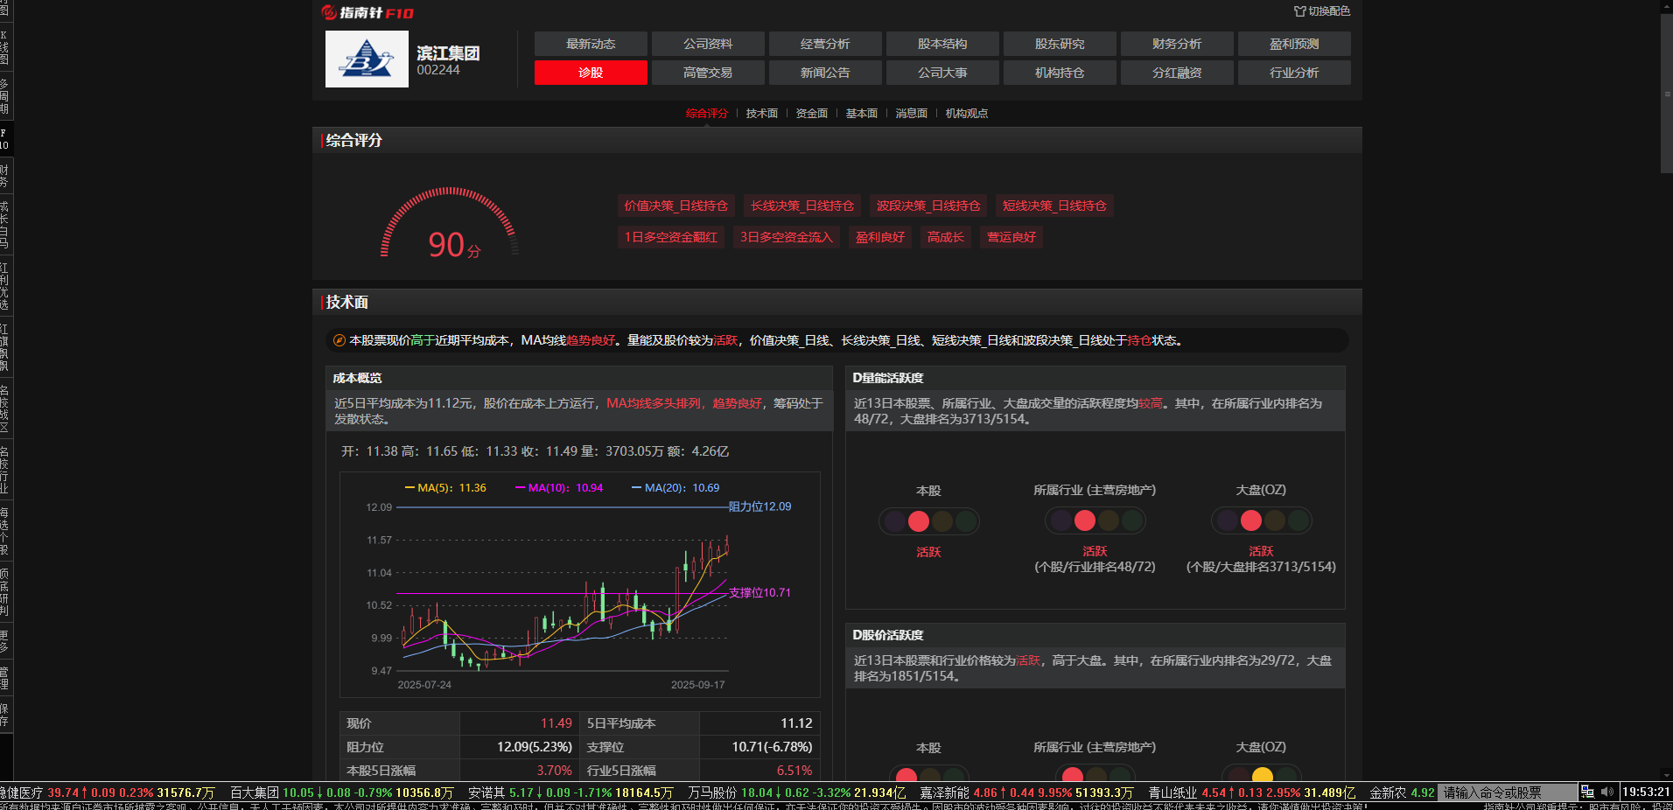1673x810 pixels.
Task: Open the 顶底研判 sidebar item
Action: (4, 592)
